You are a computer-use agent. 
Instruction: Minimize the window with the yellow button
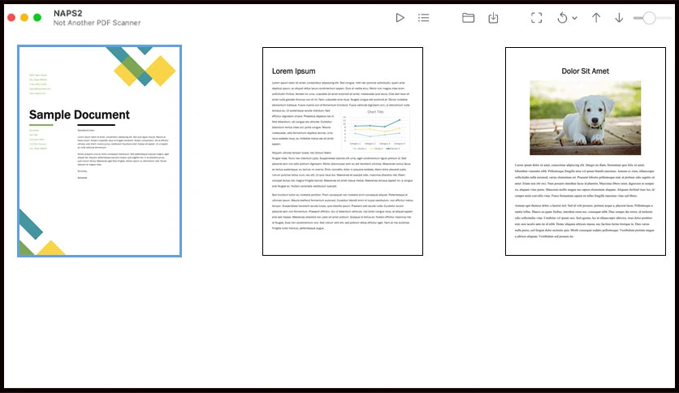click(24, 17)
